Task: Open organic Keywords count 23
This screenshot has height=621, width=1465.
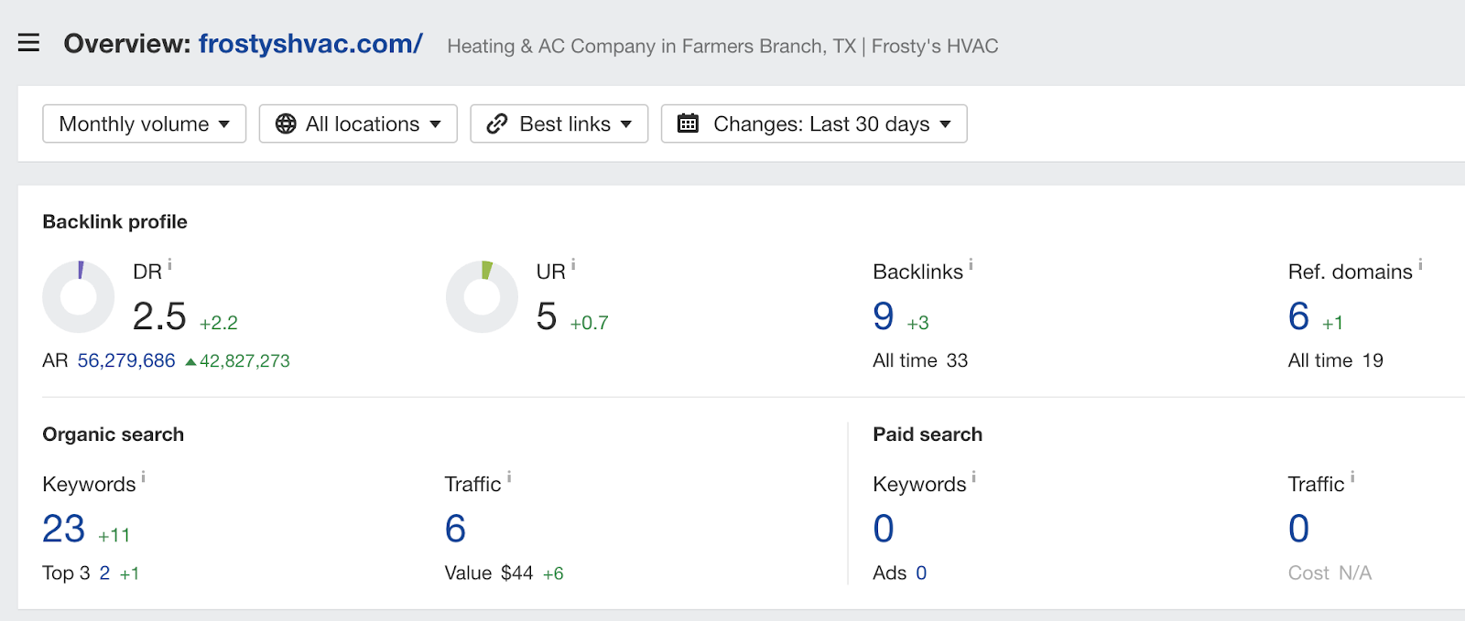Action: (x=63, y=529)
